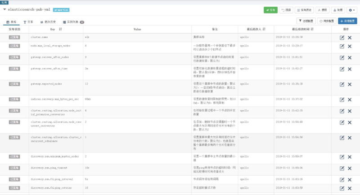Edit node.max_local_storage_nodes entry

pyautogui.click(x=342, y=47)
